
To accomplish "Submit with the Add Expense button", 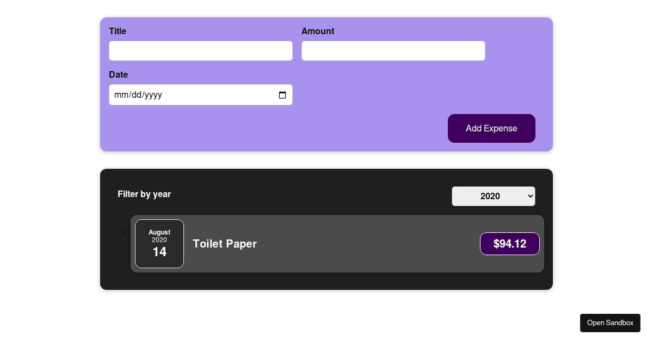I will [x=491, y=129].
